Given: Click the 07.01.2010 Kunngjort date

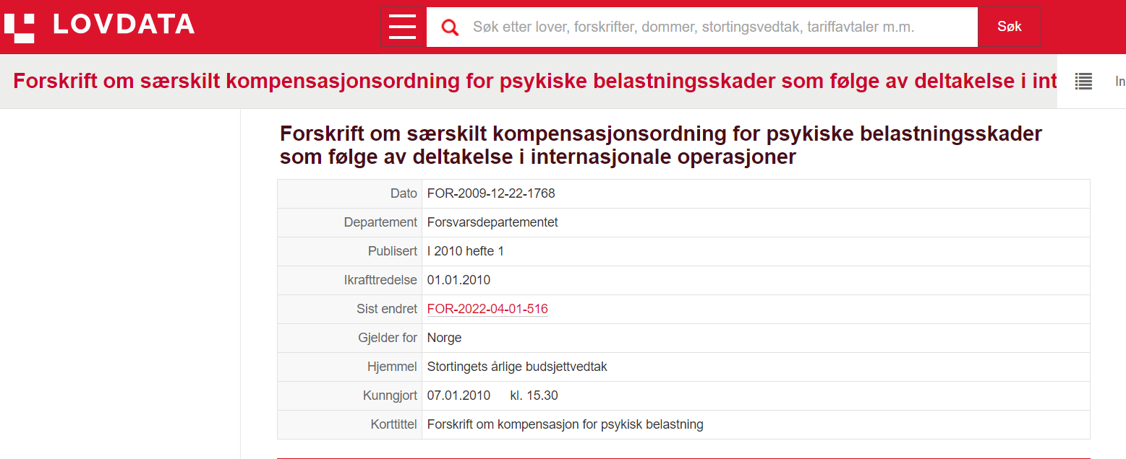Looking at the screenshot, I should tap(458, 395).
